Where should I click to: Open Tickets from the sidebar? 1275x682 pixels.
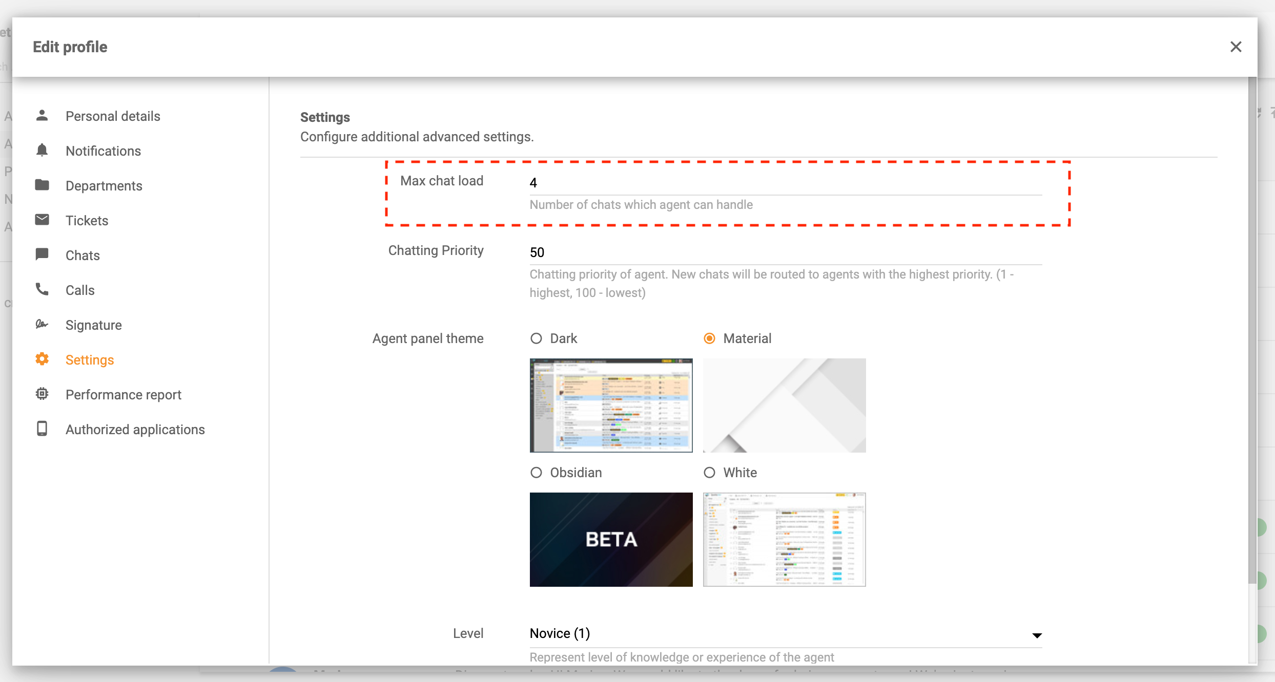(x=87, y=220)
